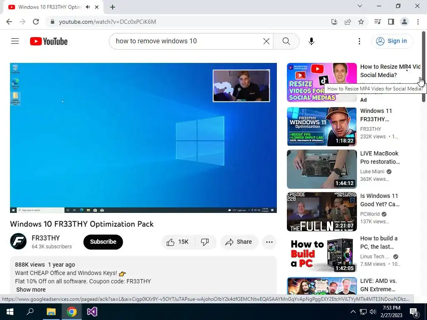Viewport: 427px width, 320px height.
Task: Click the Share button
Action: tap(239, 242)
